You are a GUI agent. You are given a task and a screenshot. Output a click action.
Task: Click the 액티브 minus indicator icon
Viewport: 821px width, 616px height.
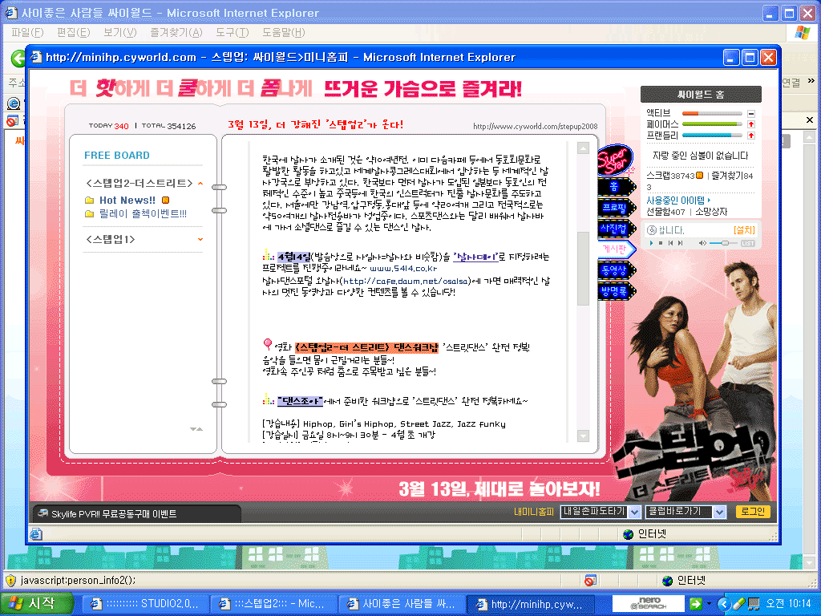pyautogui.click(x=750, y=113)
